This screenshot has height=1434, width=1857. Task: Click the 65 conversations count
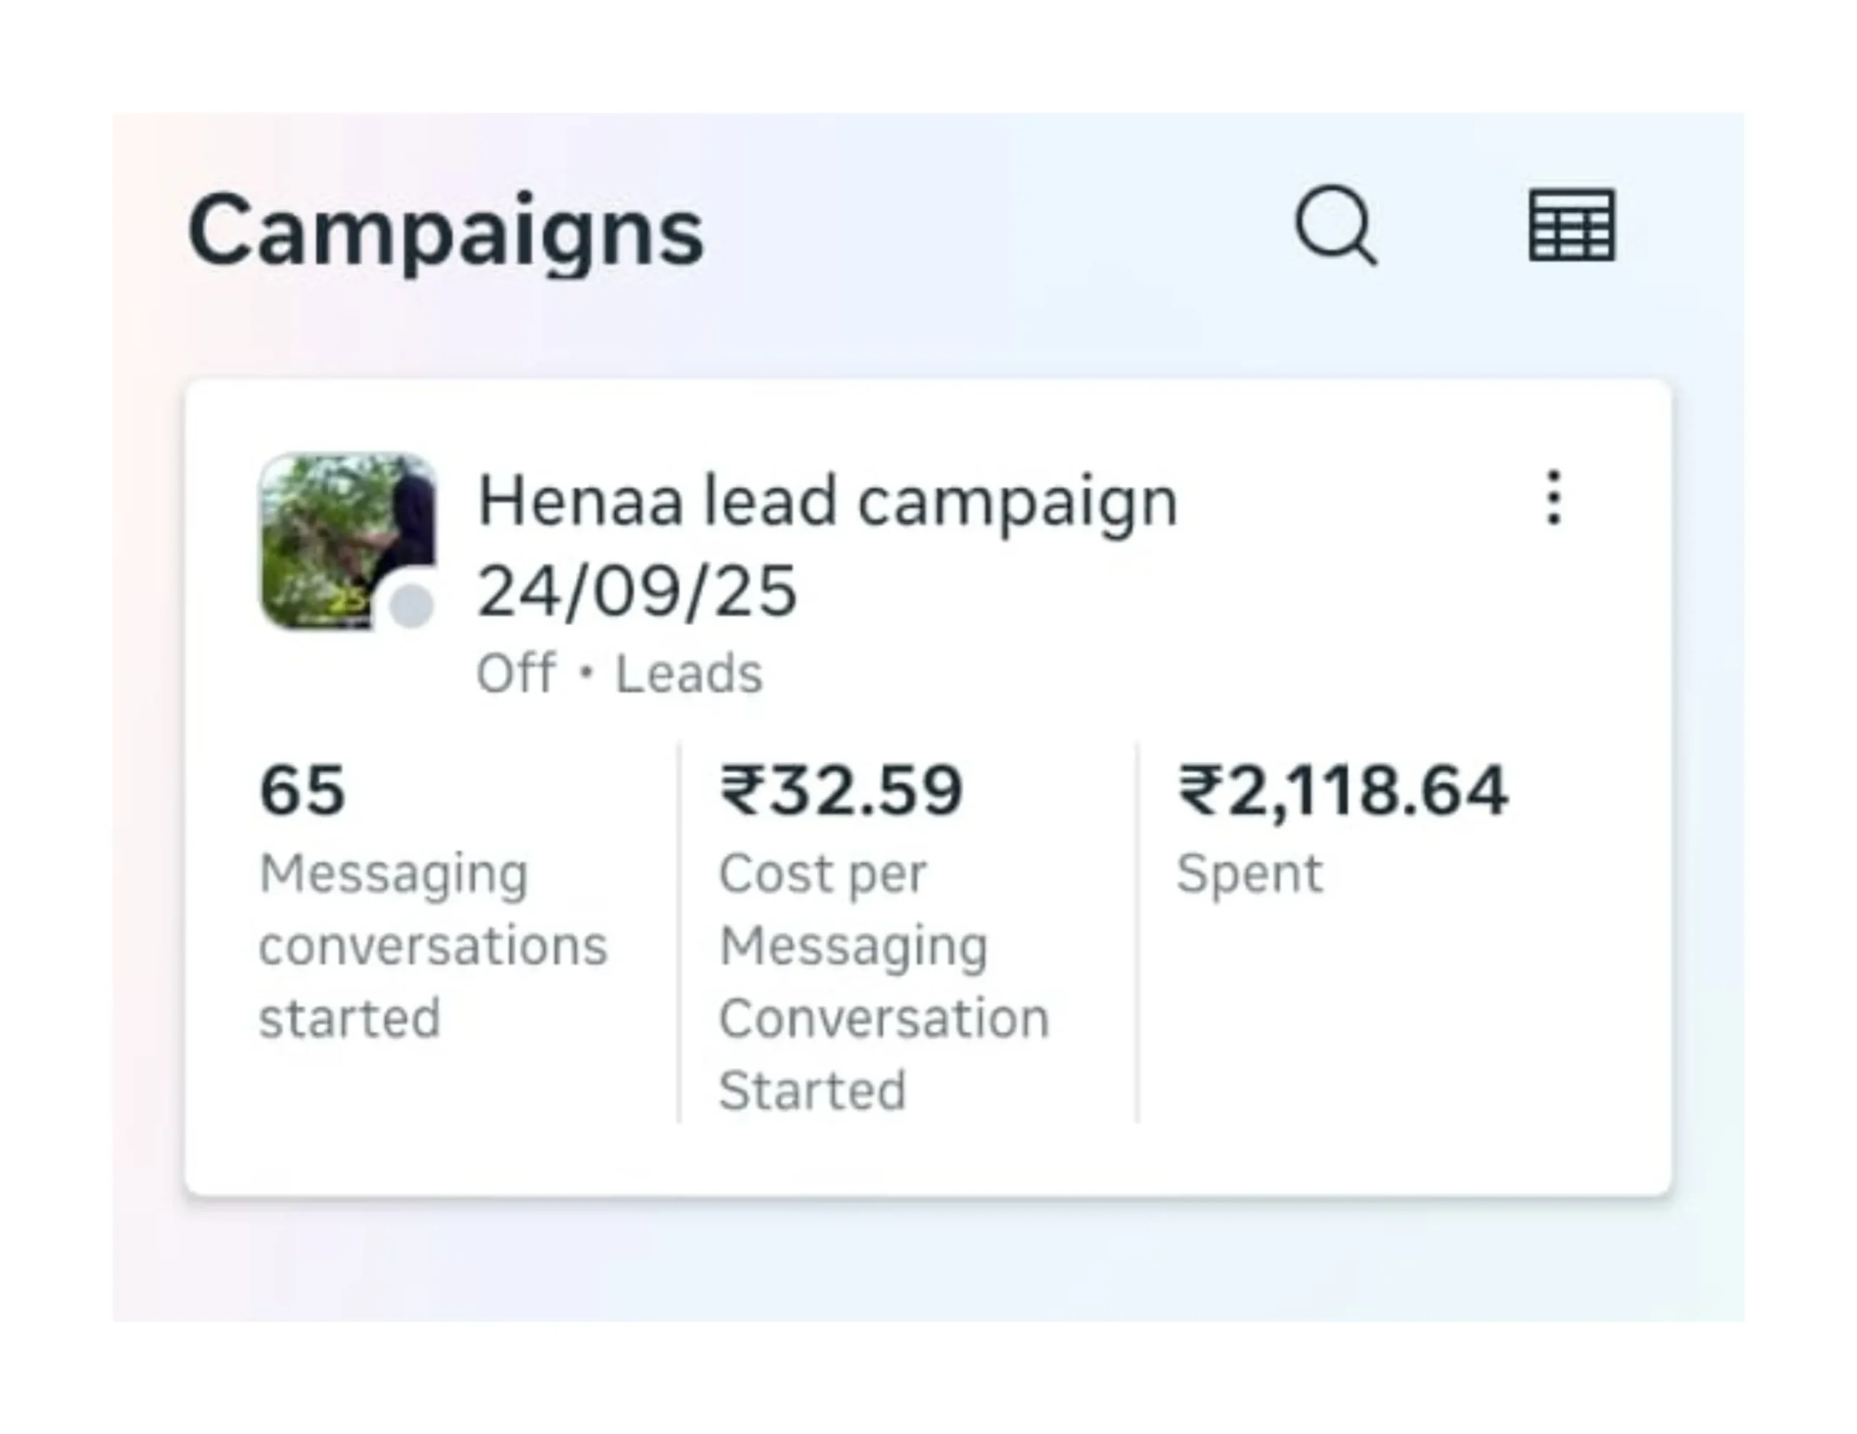(302, 790)
